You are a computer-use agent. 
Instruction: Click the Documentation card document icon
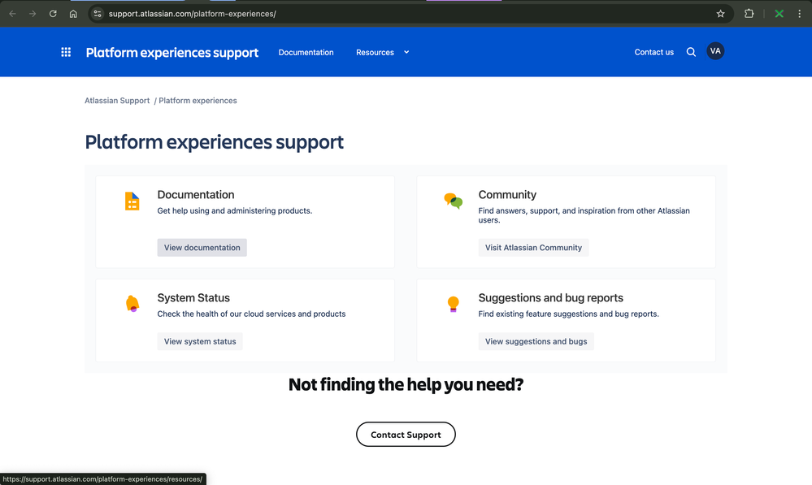point(132,201)
